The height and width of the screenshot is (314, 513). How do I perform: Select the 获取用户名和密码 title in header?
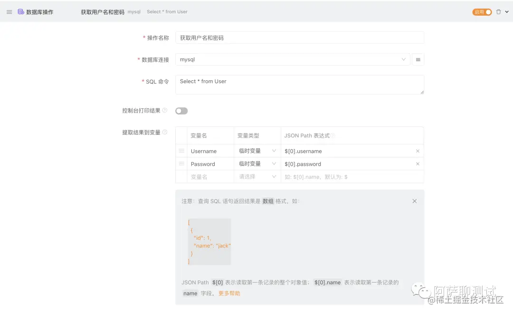pyautogui.click(x=103, y=11)
